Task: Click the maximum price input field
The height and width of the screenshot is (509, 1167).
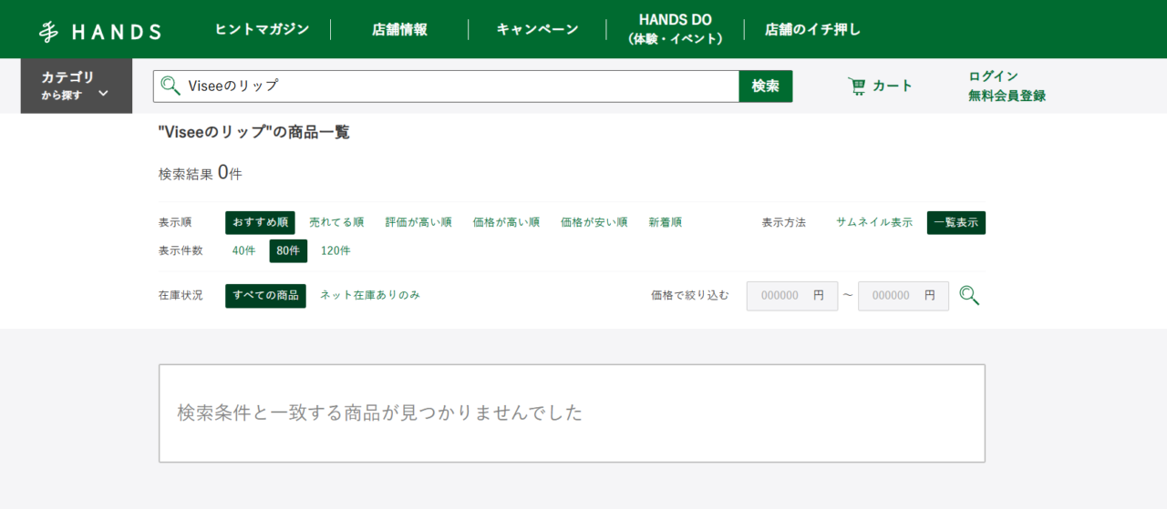Action: pyautogui.click(x=904, y=296)
